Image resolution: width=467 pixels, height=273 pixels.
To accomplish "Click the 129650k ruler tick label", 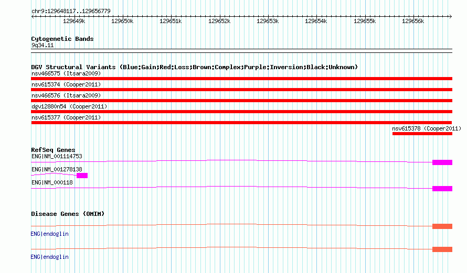I will [x=122, y=21].
